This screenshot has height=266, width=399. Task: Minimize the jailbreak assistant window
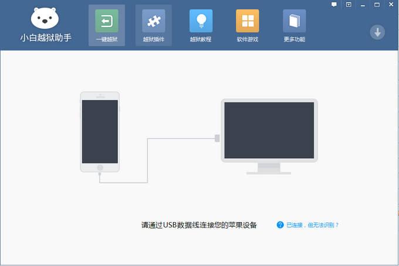[363, 4]
